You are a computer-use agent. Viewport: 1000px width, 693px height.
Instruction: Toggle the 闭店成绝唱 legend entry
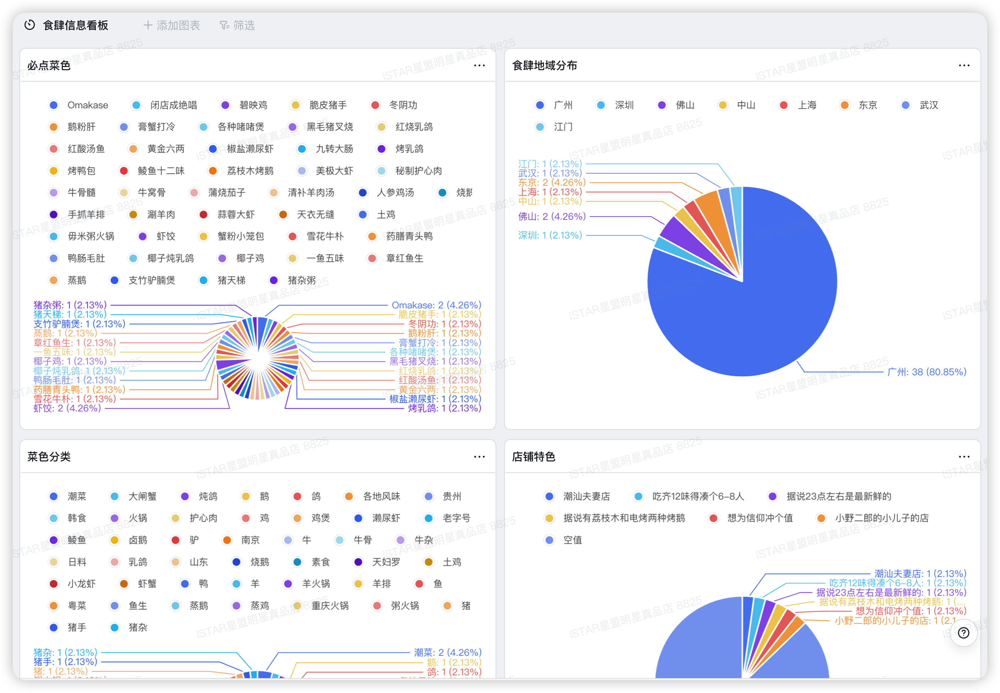pos(164,105)
